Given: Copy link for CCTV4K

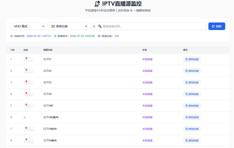Looking at the screenshot, I should [x=192, y=106].
